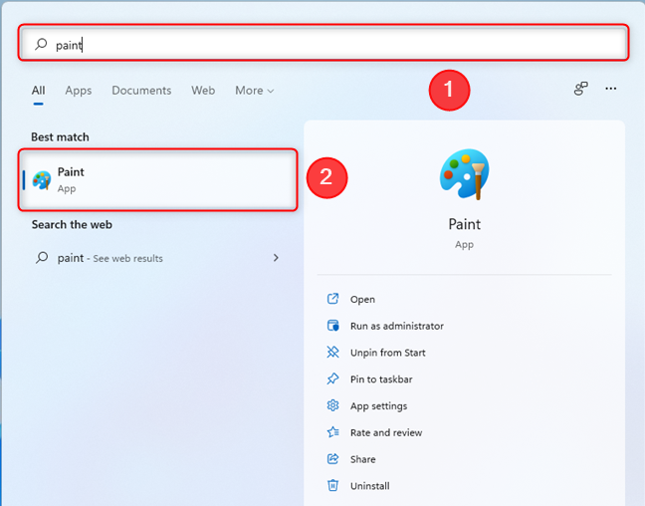Click the magnifier icon beside the web result
The height and width of the screenshot is (506, 645).
pyautogui.click(x=42, y=258)
